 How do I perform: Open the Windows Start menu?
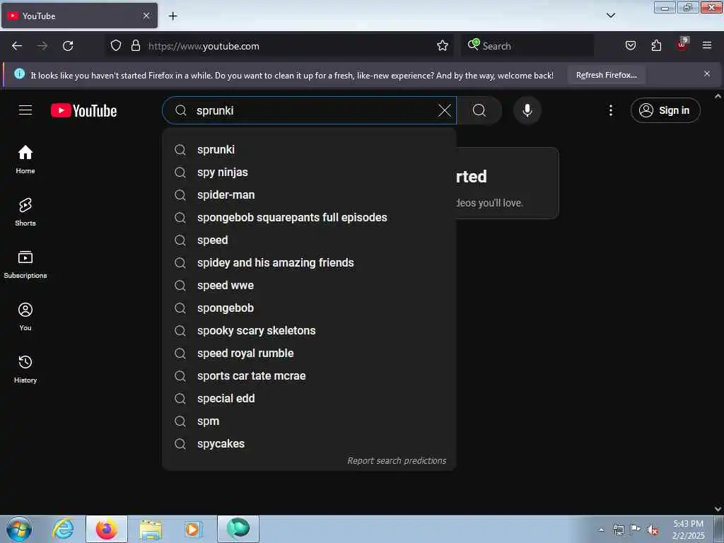coord(19,529)
